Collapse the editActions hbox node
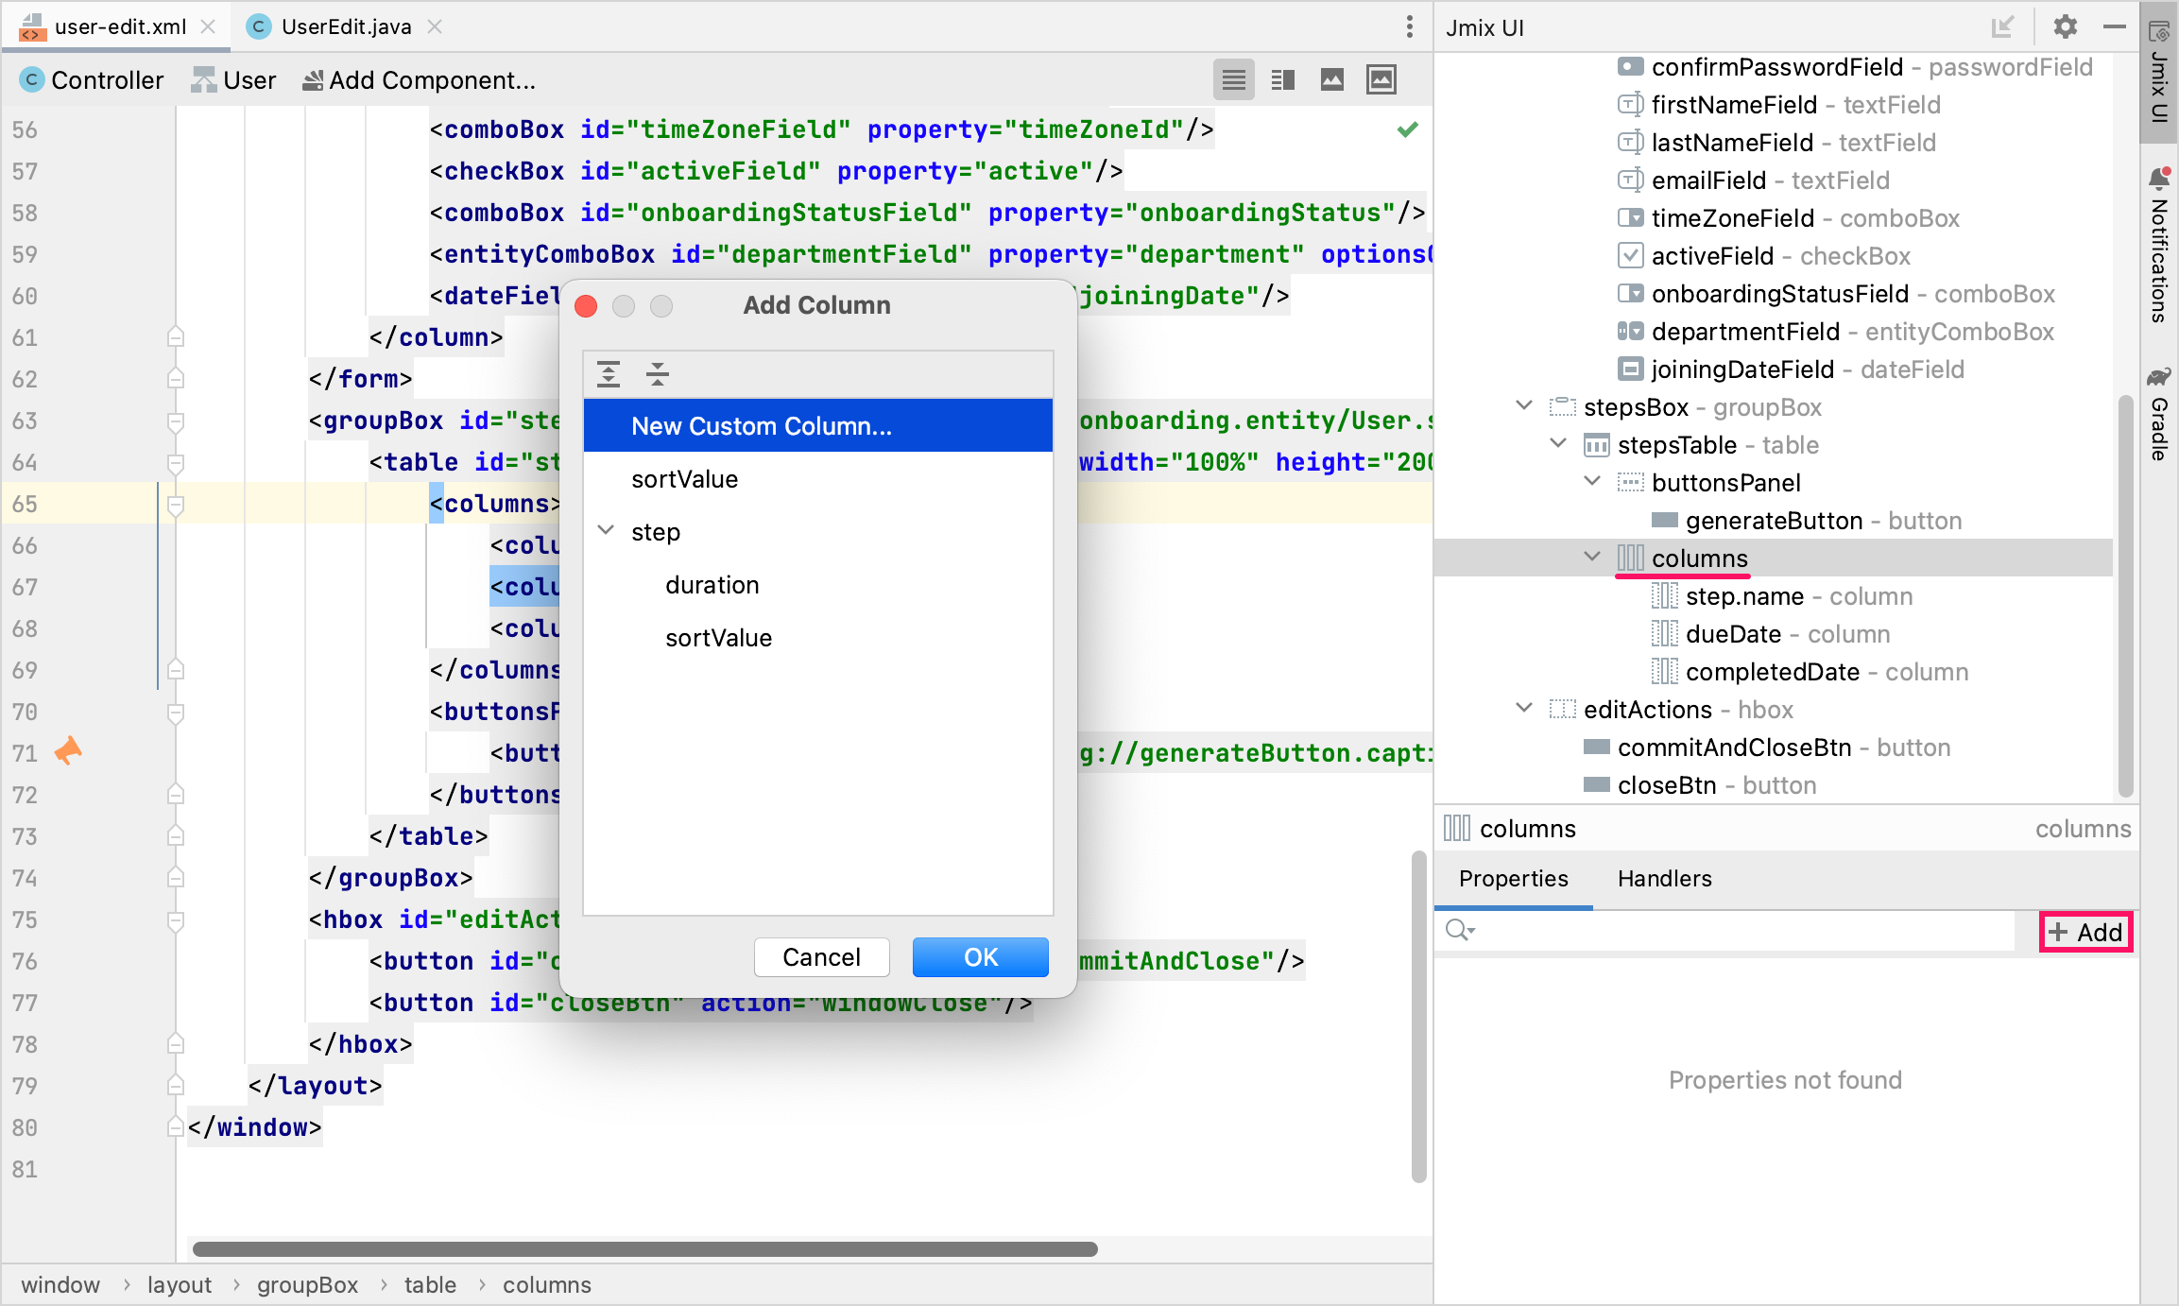Image resolution: width=2179 pixels, height=1306 pixels. (x=1523, y=708)
